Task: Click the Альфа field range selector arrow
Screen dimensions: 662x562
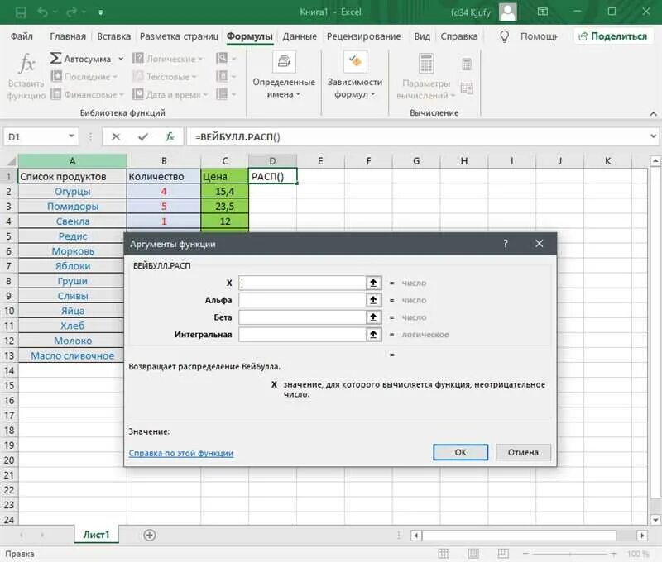Action: tap(373, 300)
